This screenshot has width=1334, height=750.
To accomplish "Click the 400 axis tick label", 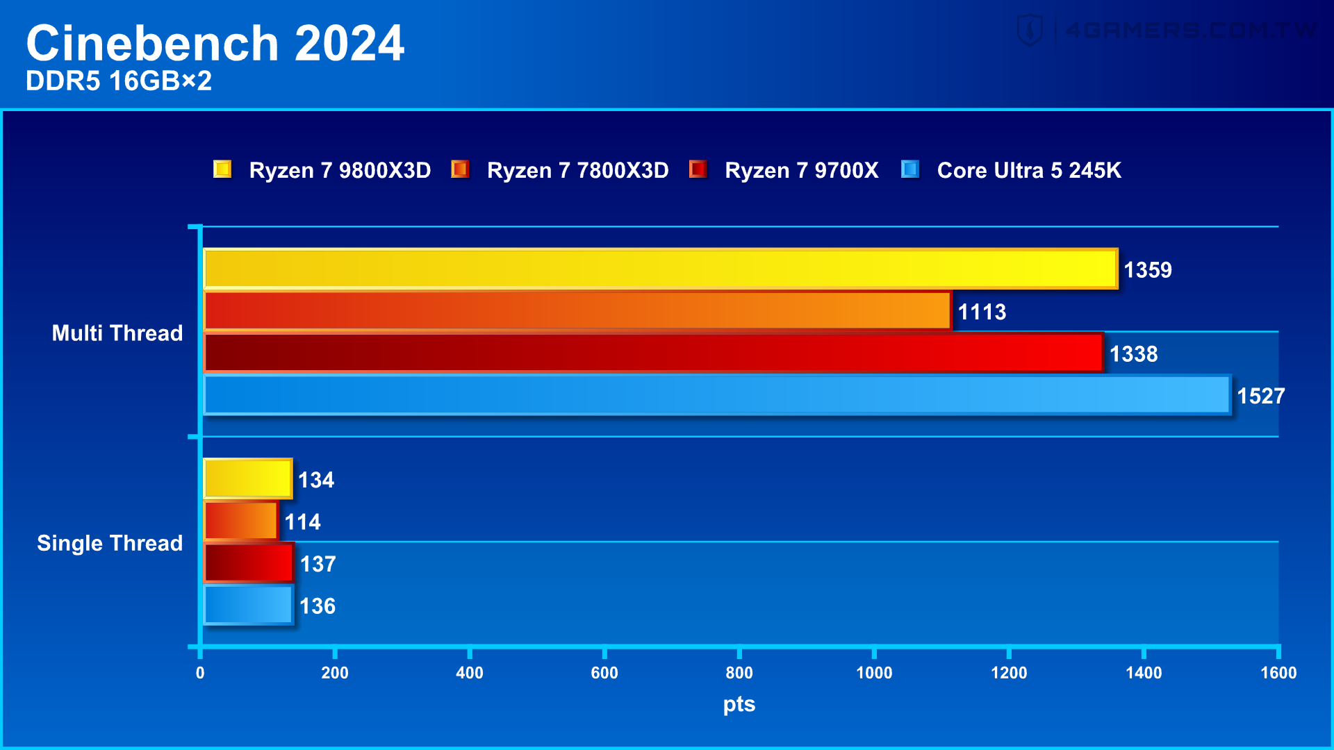I will coord(470,673).
